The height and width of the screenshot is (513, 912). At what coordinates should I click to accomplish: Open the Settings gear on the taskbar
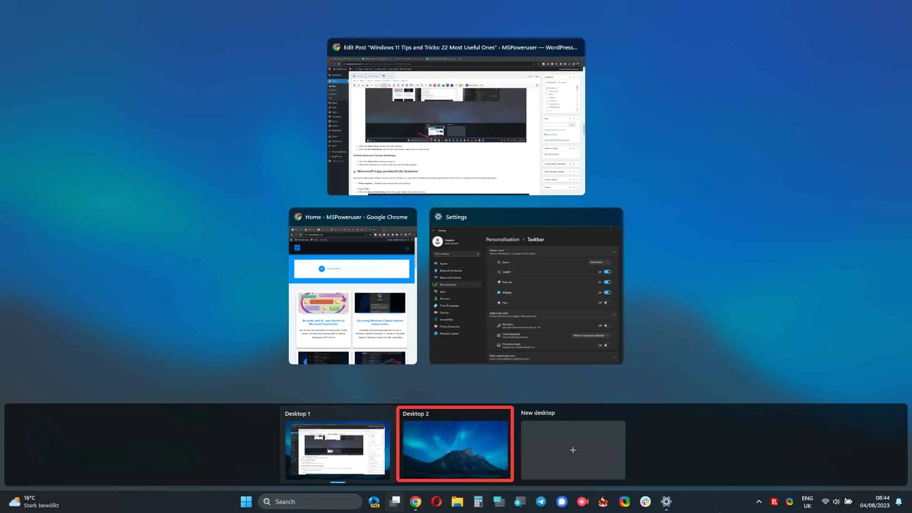point(666,502)
